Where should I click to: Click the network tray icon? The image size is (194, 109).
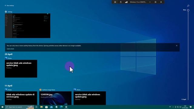(x=178, y=107)
